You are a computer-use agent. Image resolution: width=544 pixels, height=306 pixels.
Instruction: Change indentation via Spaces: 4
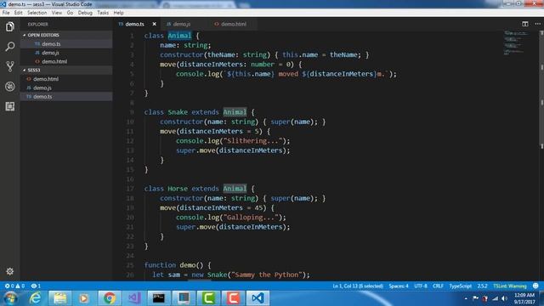(399, 286)
